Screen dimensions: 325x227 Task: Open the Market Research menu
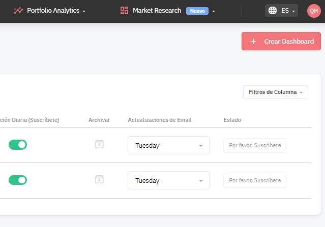tap(168, 11)
